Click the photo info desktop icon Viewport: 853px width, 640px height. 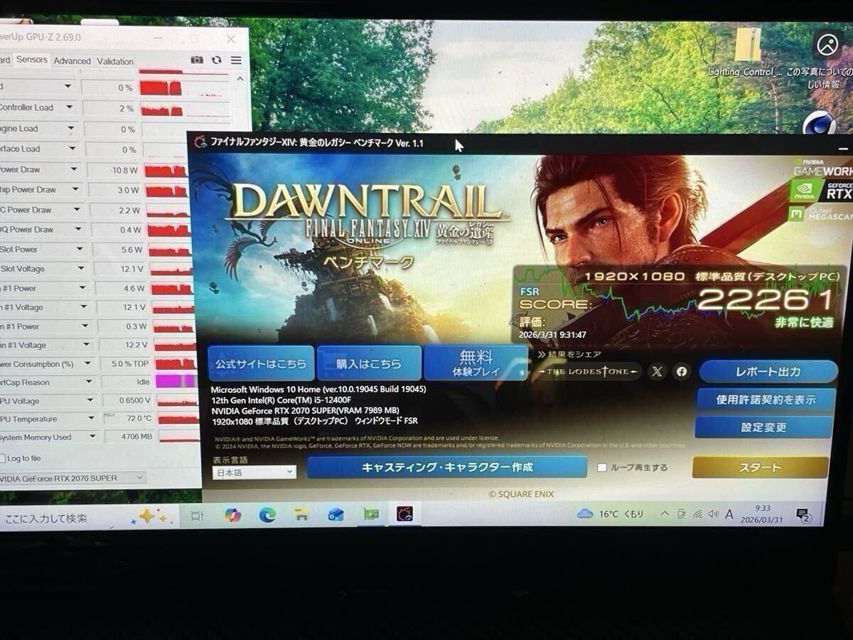point(825,59)
